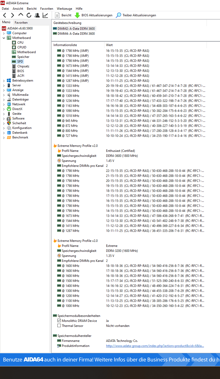Click the Sicherheit shield icon
220x379 pixels.
tap(9, 123)
